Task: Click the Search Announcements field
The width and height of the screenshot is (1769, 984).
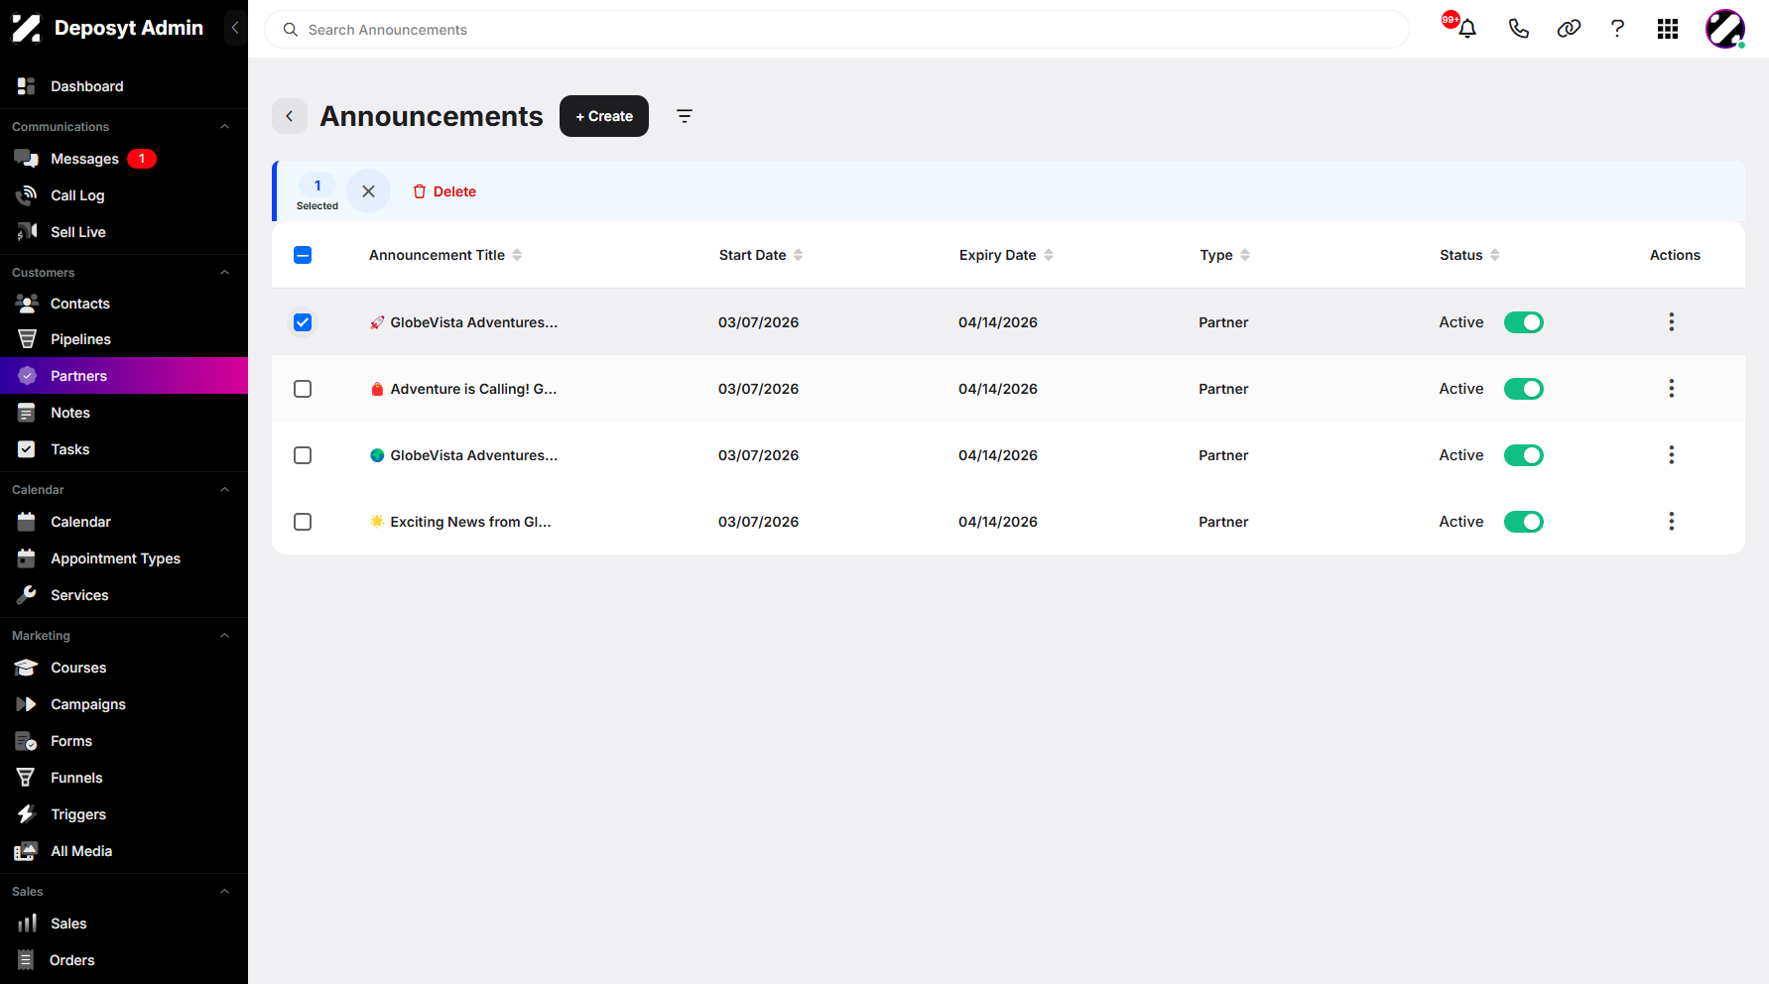Action: [x=836, y=30]
